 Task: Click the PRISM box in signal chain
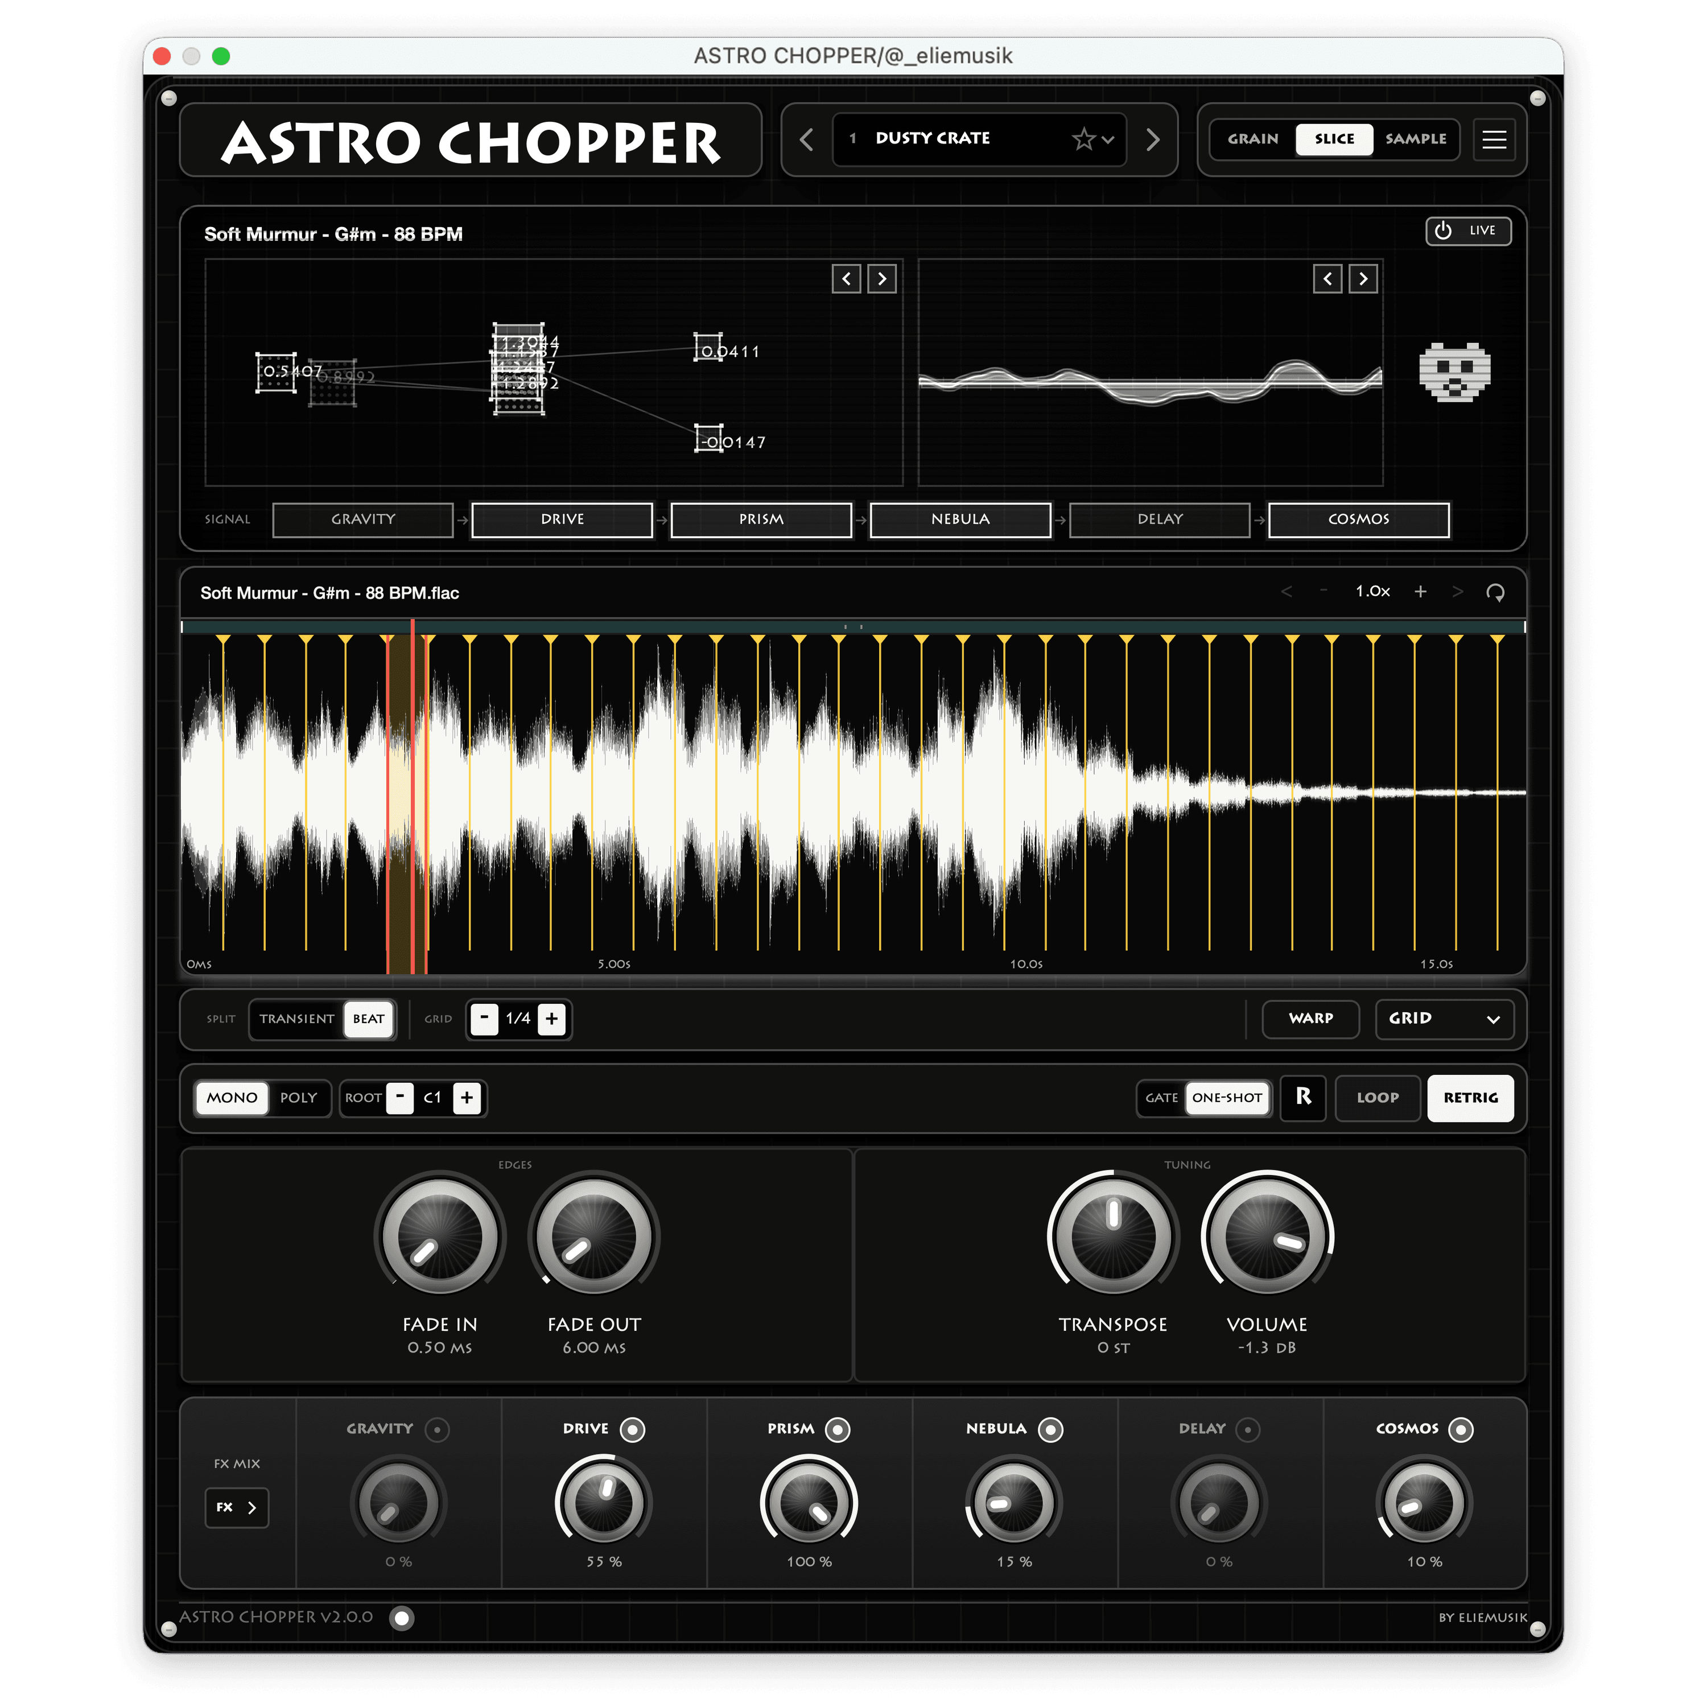tap(761, 519)
